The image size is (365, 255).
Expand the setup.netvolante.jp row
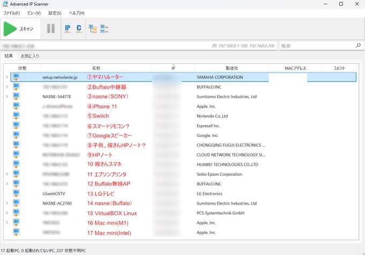(x=7, y=77)
